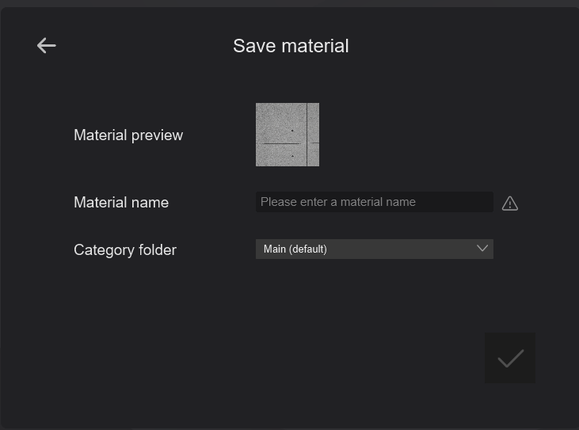The width and height of the screenshot is (579, 430).
Task: Click the down arrow next to Main (default)
Action: 482,249
